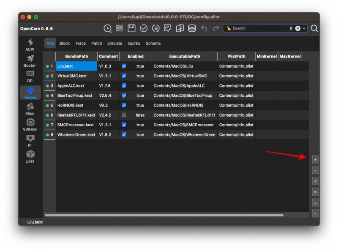Switch to the Block tab

[x=65, y=43]
